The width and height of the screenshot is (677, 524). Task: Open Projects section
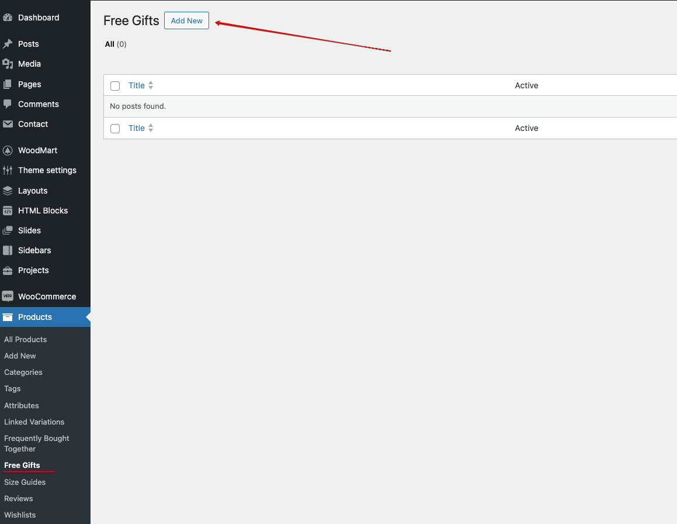click(x=33, y=270)
